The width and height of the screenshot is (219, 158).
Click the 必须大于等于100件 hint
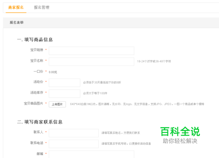[95, 93]
